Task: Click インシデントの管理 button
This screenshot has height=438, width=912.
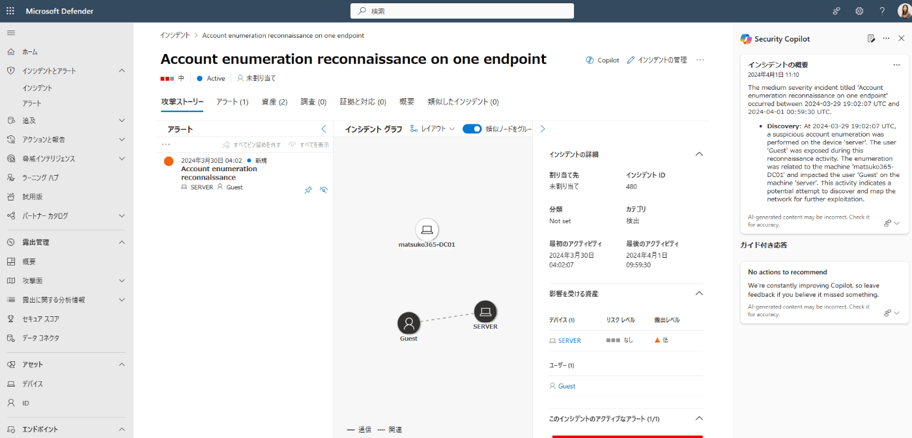Action: point(657,60)
